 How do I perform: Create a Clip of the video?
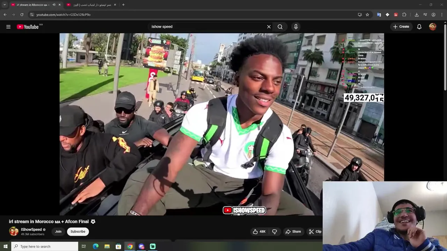(x=315, y=231)
